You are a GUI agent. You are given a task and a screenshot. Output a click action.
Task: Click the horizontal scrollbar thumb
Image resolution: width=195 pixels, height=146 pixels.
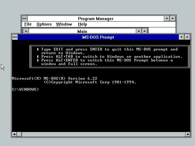pos(19,134)
